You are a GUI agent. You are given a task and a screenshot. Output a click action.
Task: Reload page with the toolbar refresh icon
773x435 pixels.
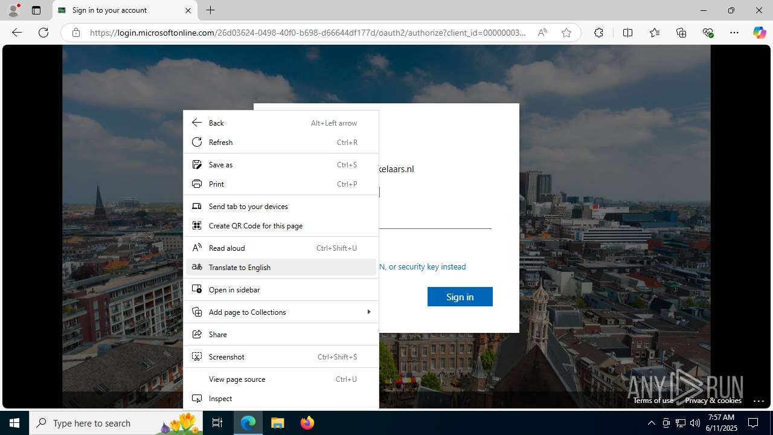tap(43, 33)
